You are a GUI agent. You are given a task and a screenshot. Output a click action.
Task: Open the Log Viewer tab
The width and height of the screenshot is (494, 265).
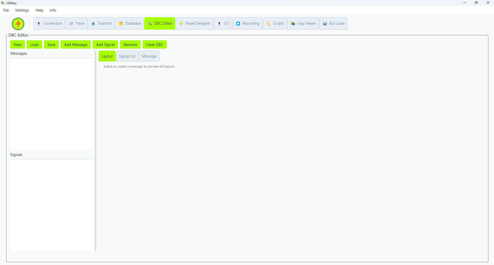[x=303, y=23]
